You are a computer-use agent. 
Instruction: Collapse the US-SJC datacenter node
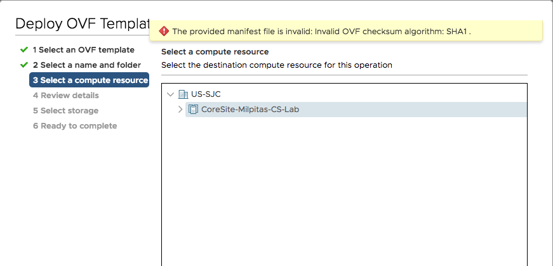click(x=170, y=94)
